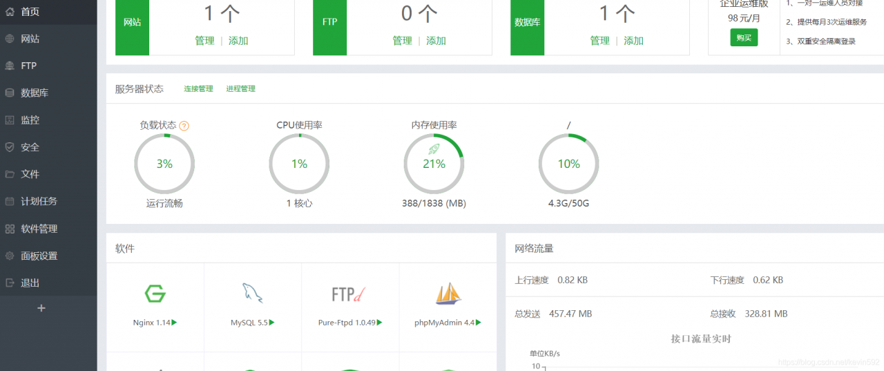Click the 388/1838 (MB) memory value
The width and height of the screenshot is (884, 371).
click(434, 204)
